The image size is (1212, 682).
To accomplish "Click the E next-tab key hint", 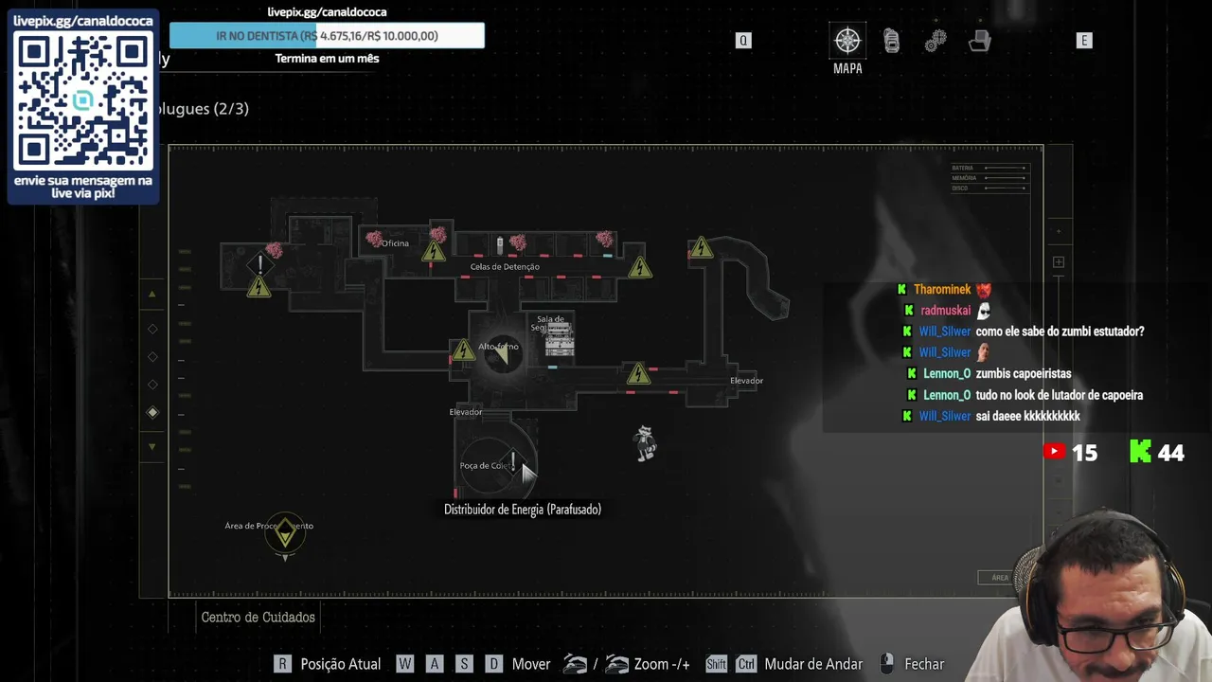I will tap(1084, 41).
